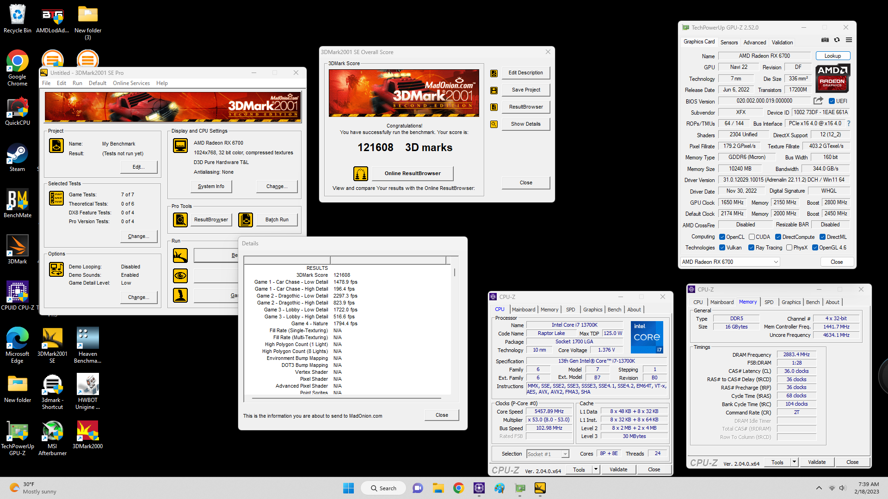
Task: Open SPD tab in CPU-Z Memory window
Action: pos(769,302)
